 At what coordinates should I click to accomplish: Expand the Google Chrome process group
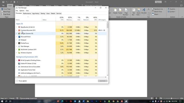pos(16,33)
